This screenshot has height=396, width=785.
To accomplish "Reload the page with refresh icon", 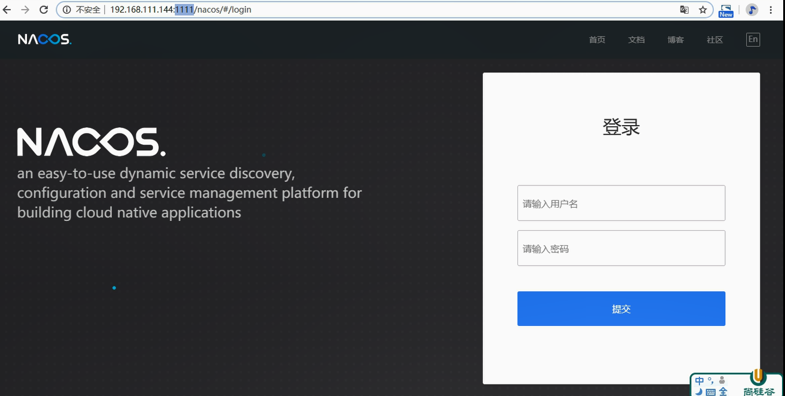I will (x=44, y=10).
